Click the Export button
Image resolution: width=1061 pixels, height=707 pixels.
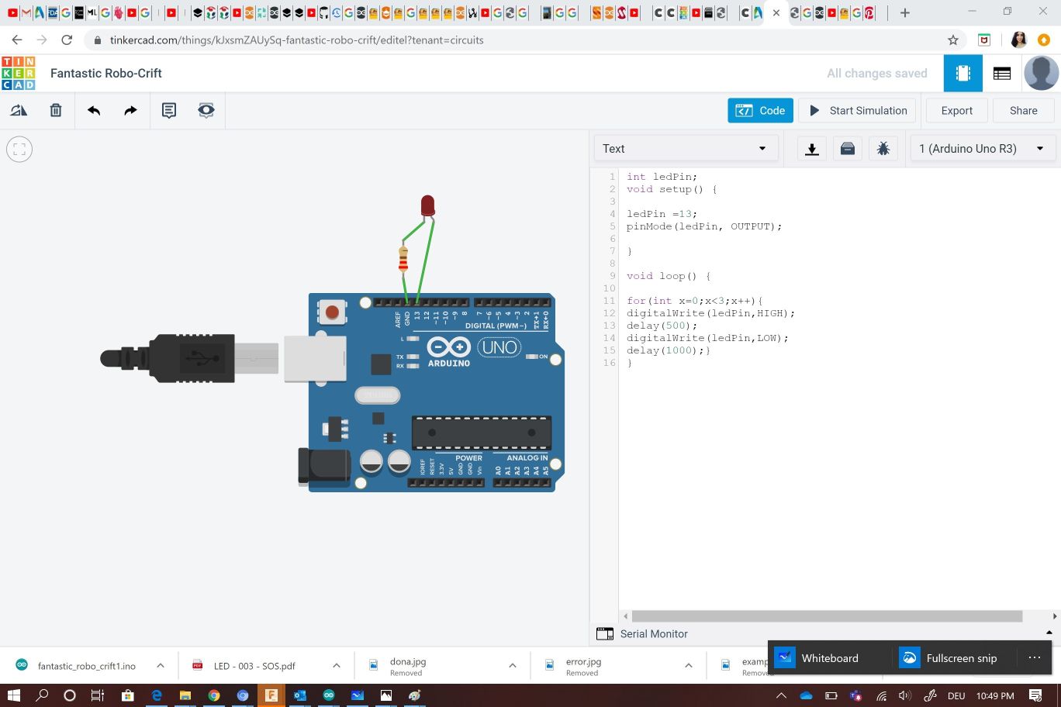[956, 111]
